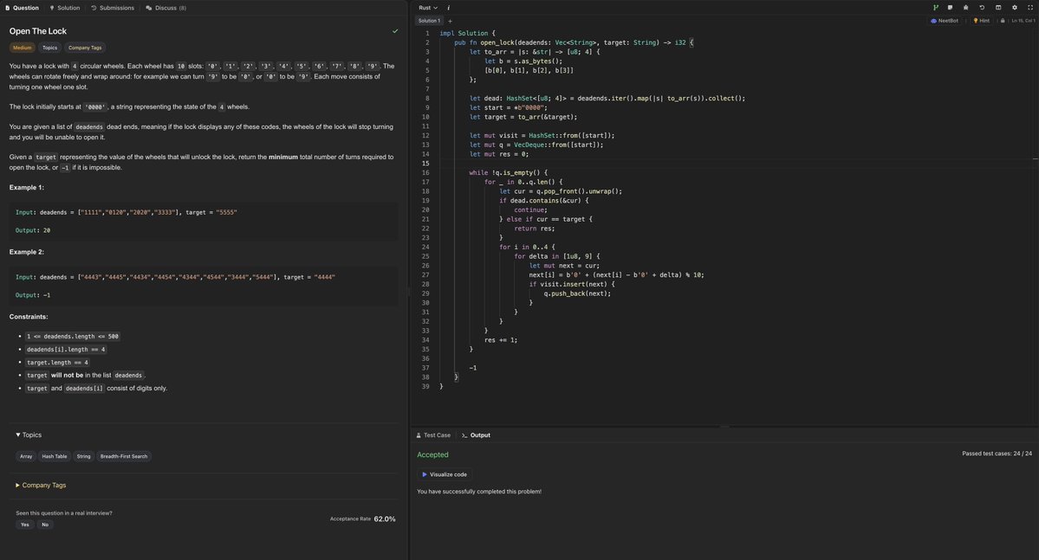1039x560 pixels.
Task: Answer Yes to real interview question
Action: click(24, 525)
